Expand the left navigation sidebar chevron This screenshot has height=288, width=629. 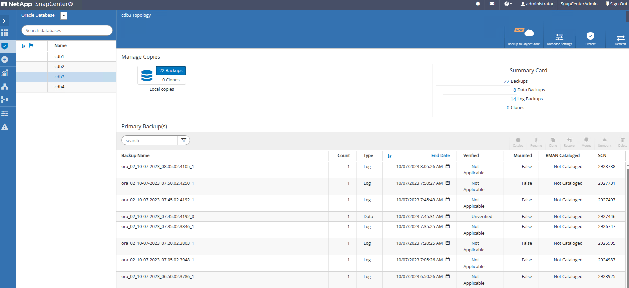click(4, 21)
